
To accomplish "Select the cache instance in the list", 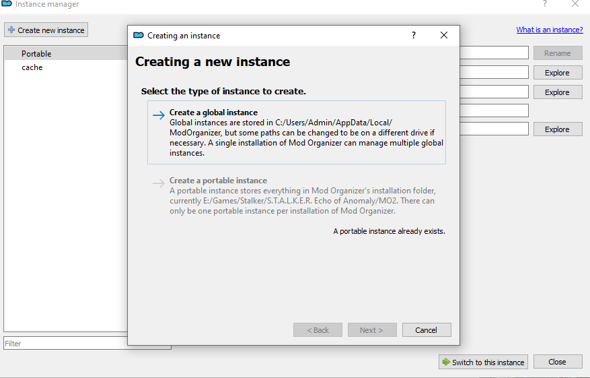I will pos(66,67).
